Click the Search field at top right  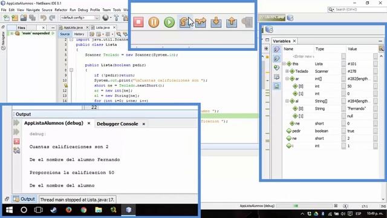click(357, 10)
